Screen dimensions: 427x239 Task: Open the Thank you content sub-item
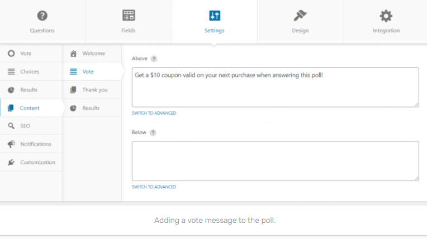(94, 90)
